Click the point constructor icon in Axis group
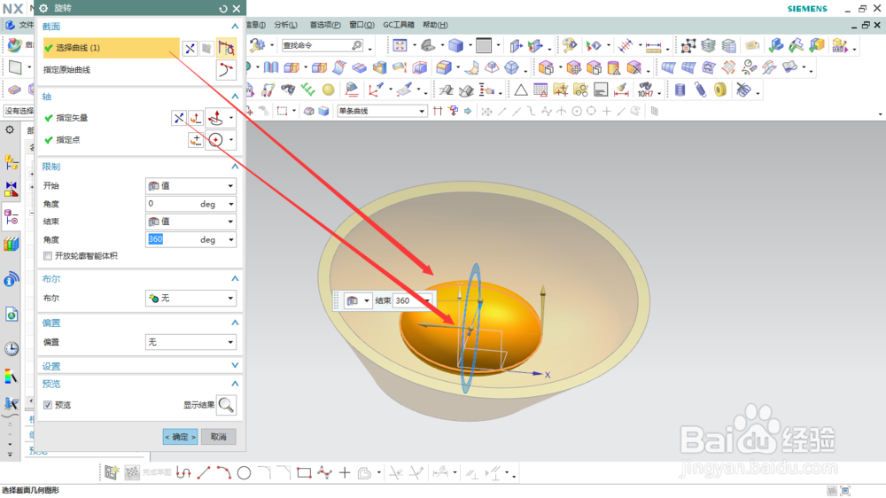This screenshot has height=498, width=886. [196, 140]
